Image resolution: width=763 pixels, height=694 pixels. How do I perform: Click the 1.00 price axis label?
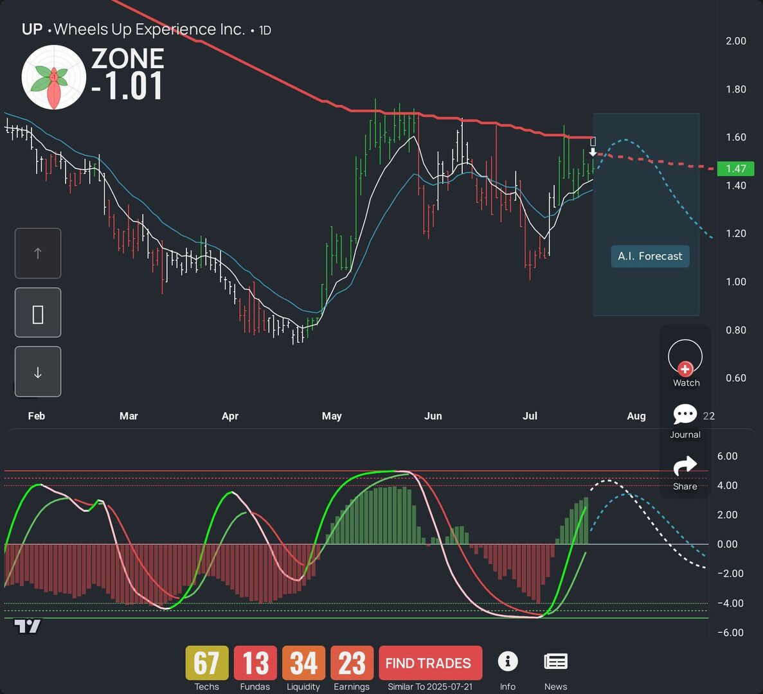click(x=736, y=282)
